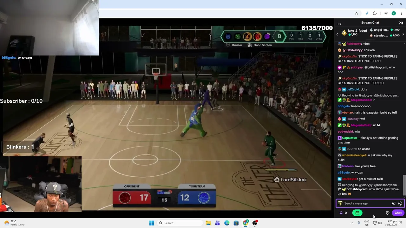Collapse the Stream Chat panel
Image resolution: width=406 pixels, height=228 pixels.
coord(339,24)
